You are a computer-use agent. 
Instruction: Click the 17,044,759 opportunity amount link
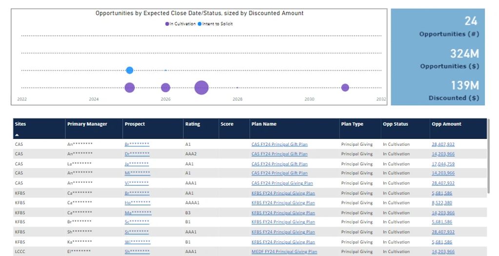pos(443,164)
